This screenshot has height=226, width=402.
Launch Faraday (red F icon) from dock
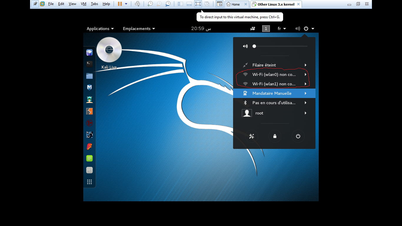point(89,147)
